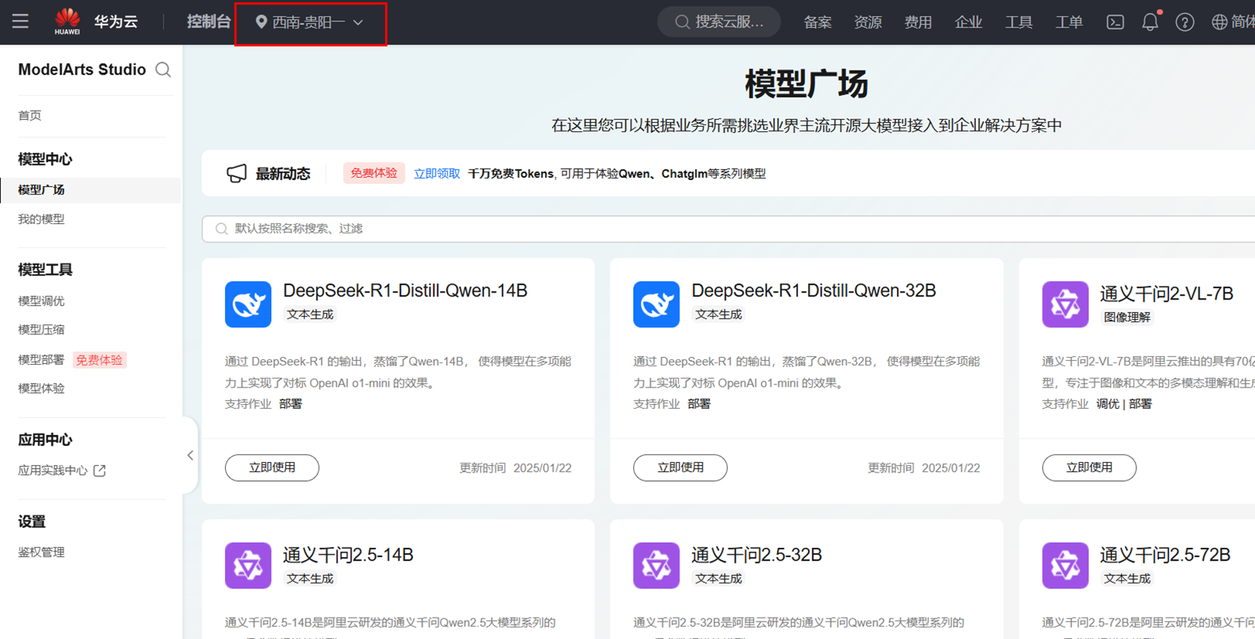Select 模型广场 in the sidebar
The image size is (1255, 639).
click(x=90, y=190)
